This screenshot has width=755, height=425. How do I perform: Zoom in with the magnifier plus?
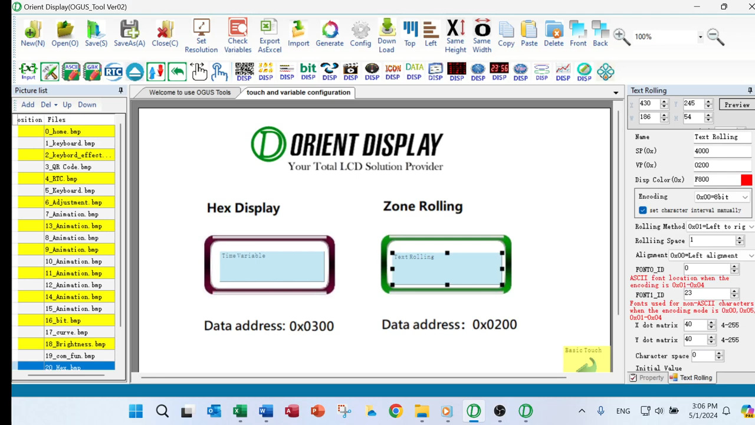coord(622,37)
